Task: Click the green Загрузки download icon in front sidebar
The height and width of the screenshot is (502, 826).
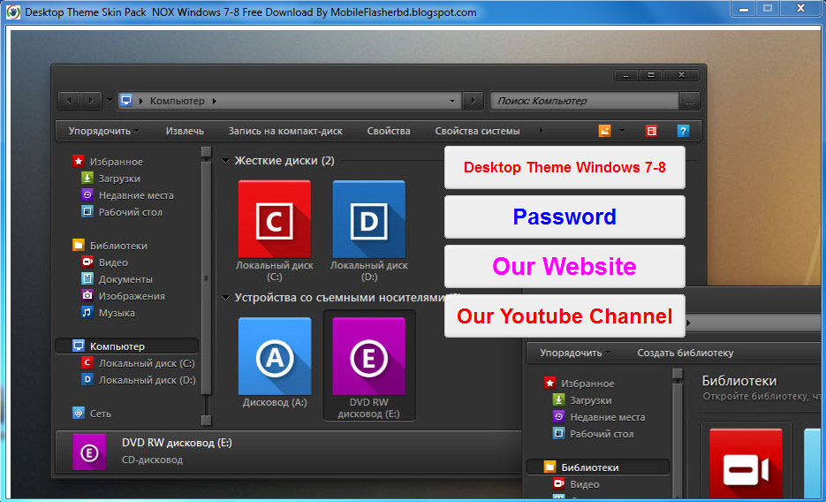Action: click(x=87, y=178)
